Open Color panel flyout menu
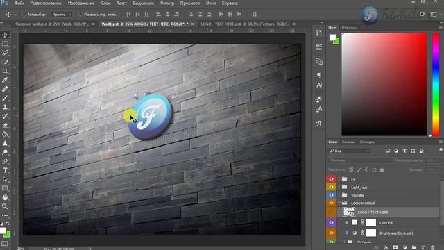The height and width of the screenshot is (250, 444). tap(441, 28)
